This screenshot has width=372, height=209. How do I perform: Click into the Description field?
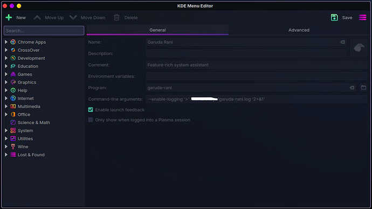point(246,53)
